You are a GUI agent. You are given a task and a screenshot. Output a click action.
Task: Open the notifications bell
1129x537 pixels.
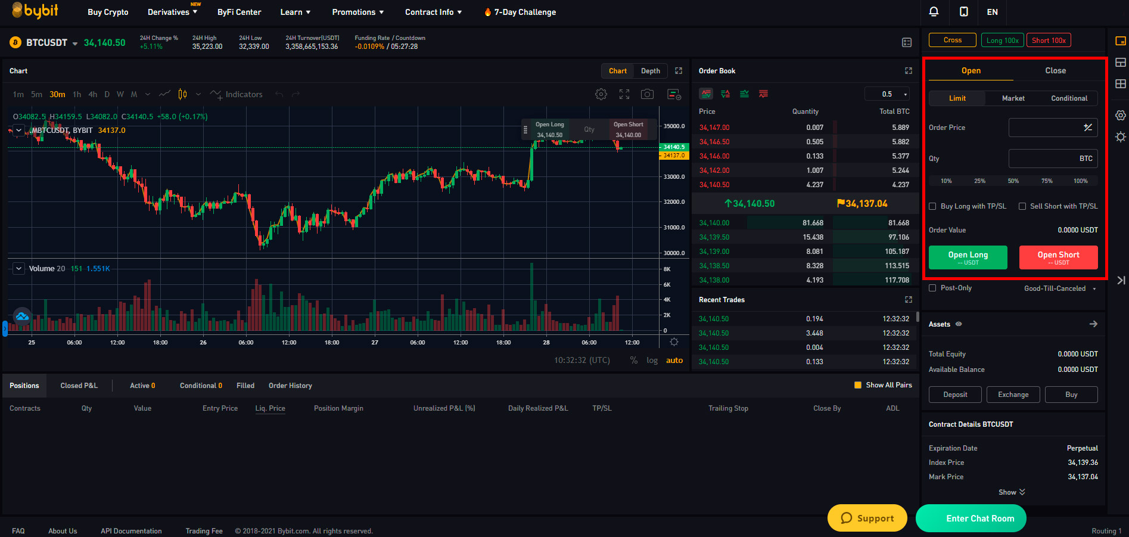point(934,12)
